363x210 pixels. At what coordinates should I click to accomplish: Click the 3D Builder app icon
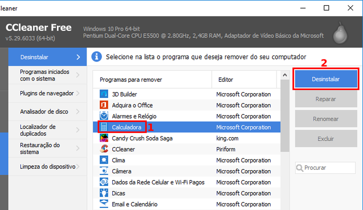104,94
